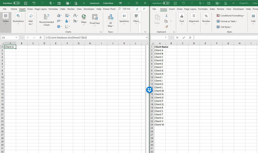Click the Cut scissors icon
The image size is (258, 153).
click(166, 16)
